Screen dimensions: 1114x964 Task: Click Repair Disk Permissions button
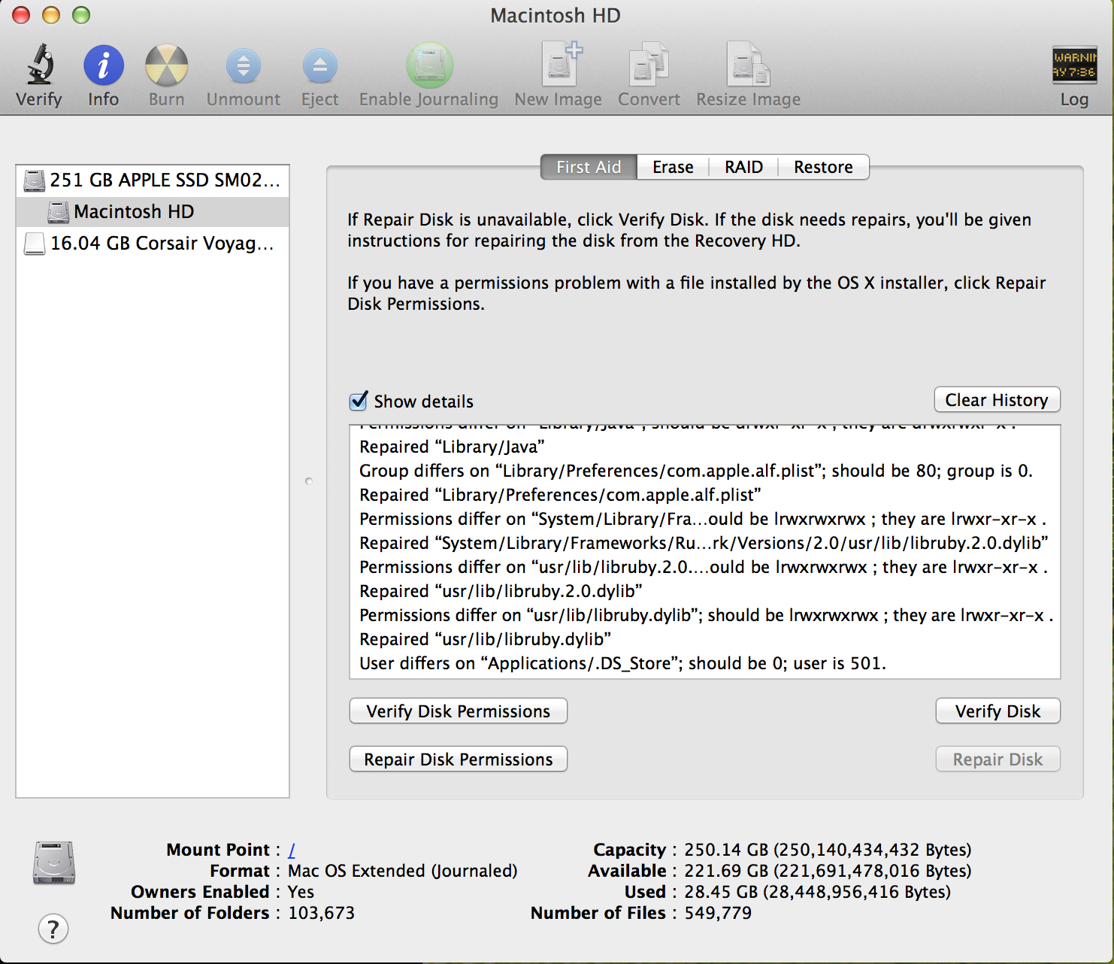click(458, 759)
